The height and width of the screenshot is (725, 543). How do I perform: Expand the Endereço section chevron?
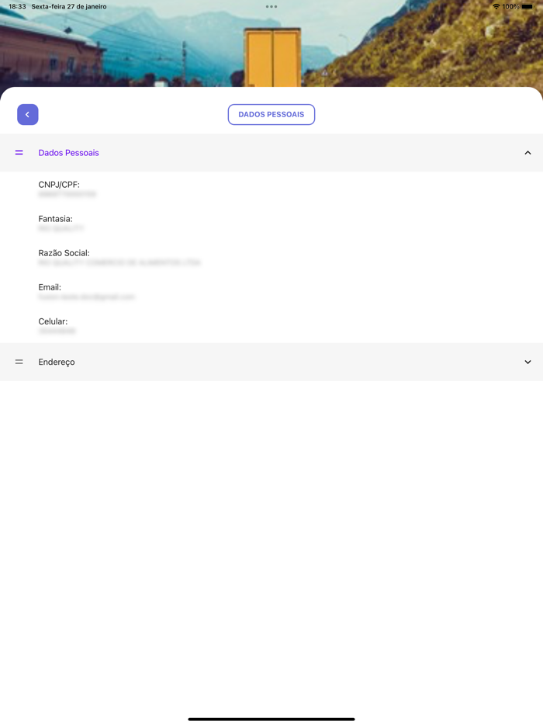click(527, 362)
